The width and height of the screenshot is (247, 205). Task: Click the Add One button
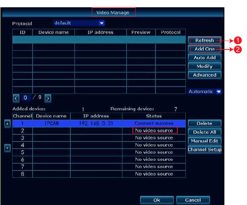(204, 49)
